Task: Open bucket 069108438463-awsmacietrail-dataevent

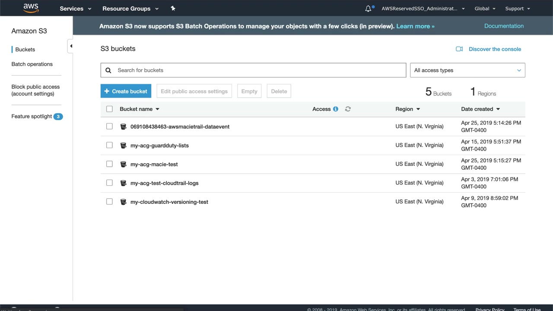Action: pyautogui.click(x=180, y=127)
